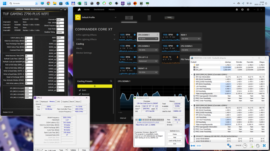Select Alerts in iCUE sidebar
This screenshot has width=270, height=151.
[x=79, y=48]
